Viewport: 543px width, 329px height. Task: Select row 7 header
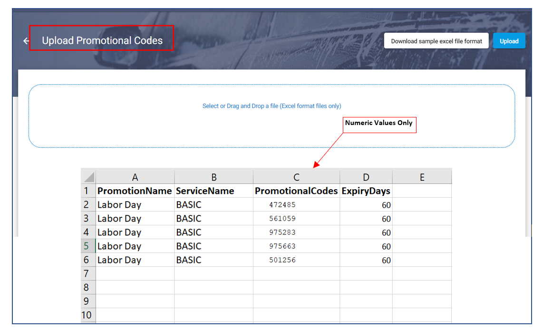pos(87,274)
